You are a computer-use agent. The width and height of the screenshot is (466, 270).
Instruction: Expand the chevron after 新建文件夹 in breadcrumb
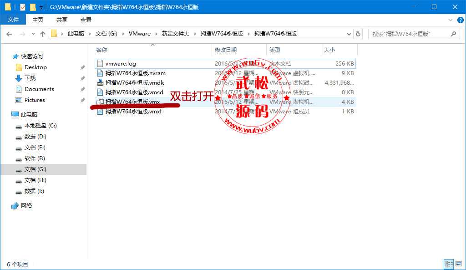coord(195,34)
